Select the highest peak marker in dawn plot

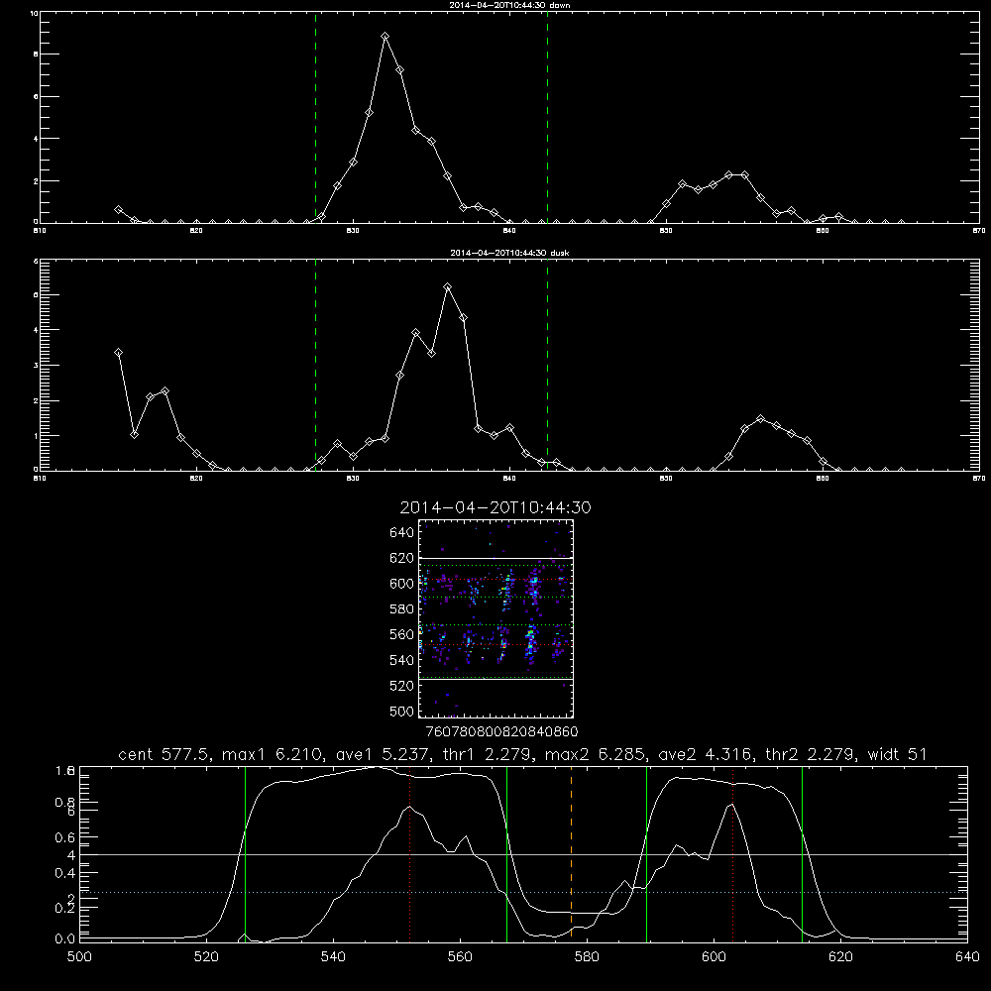385,37
